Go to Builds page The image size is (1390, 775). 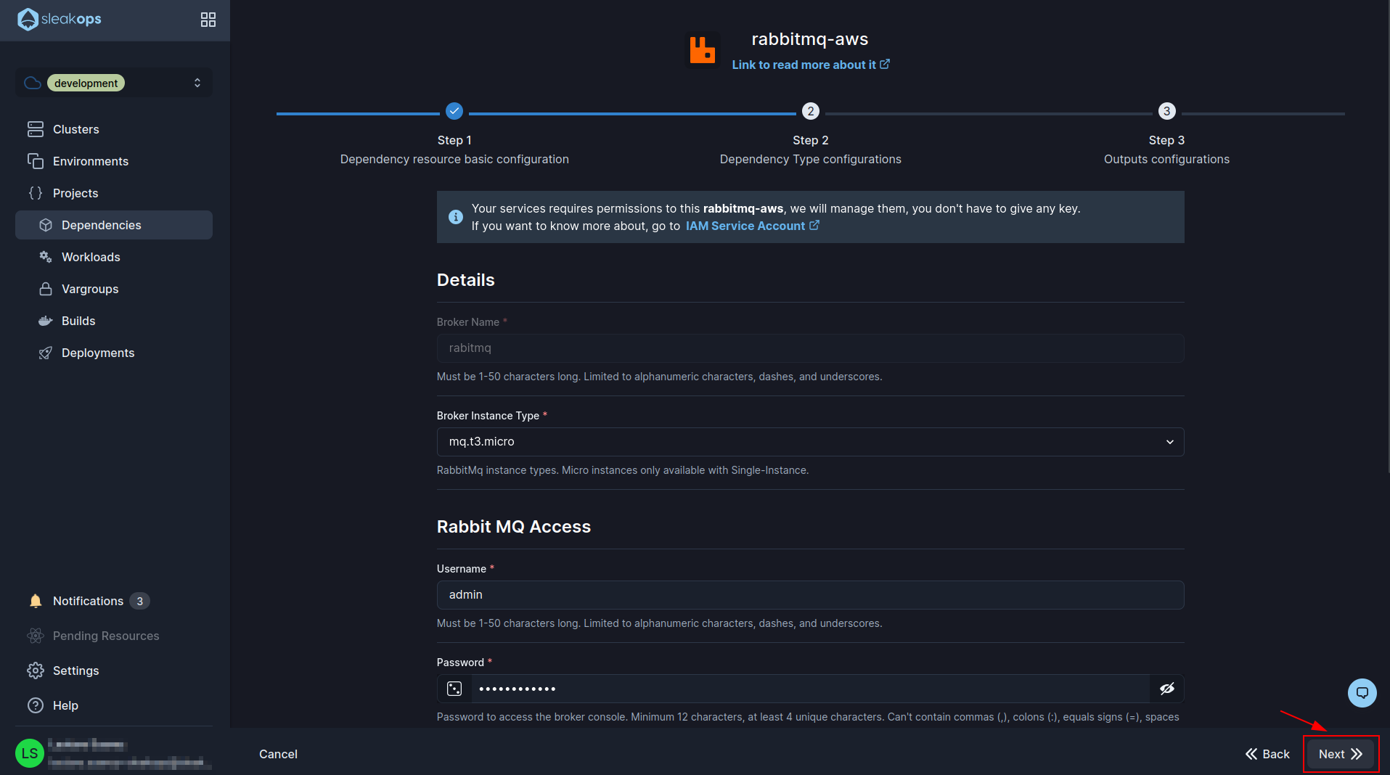tap(114, 321)
